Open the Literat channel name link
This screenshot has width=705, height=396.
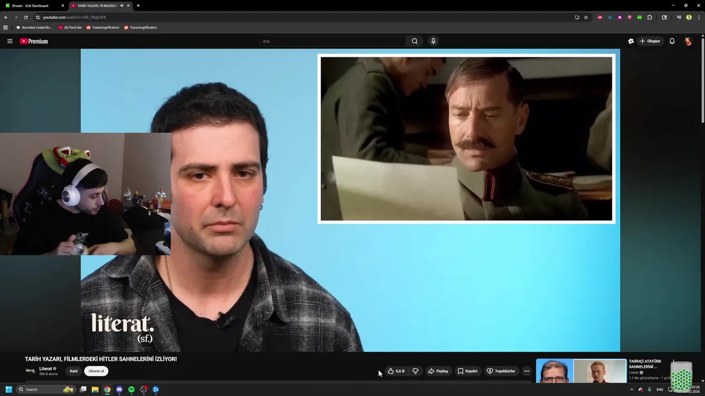[46, 369]
